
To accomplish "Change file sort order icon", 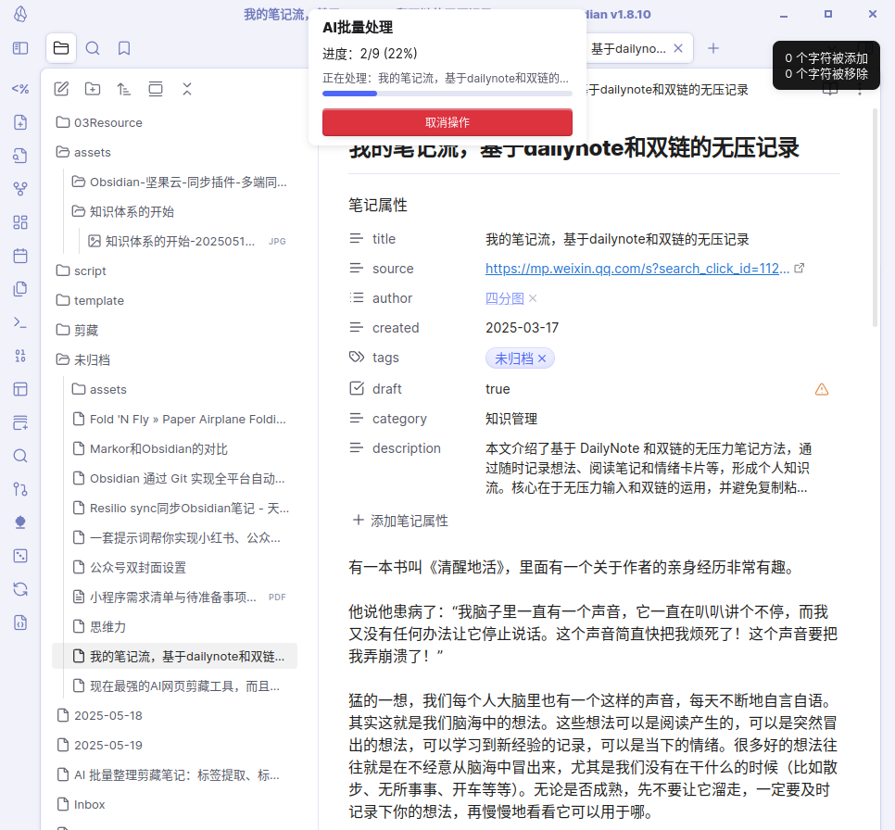I will tap(124, 89).
